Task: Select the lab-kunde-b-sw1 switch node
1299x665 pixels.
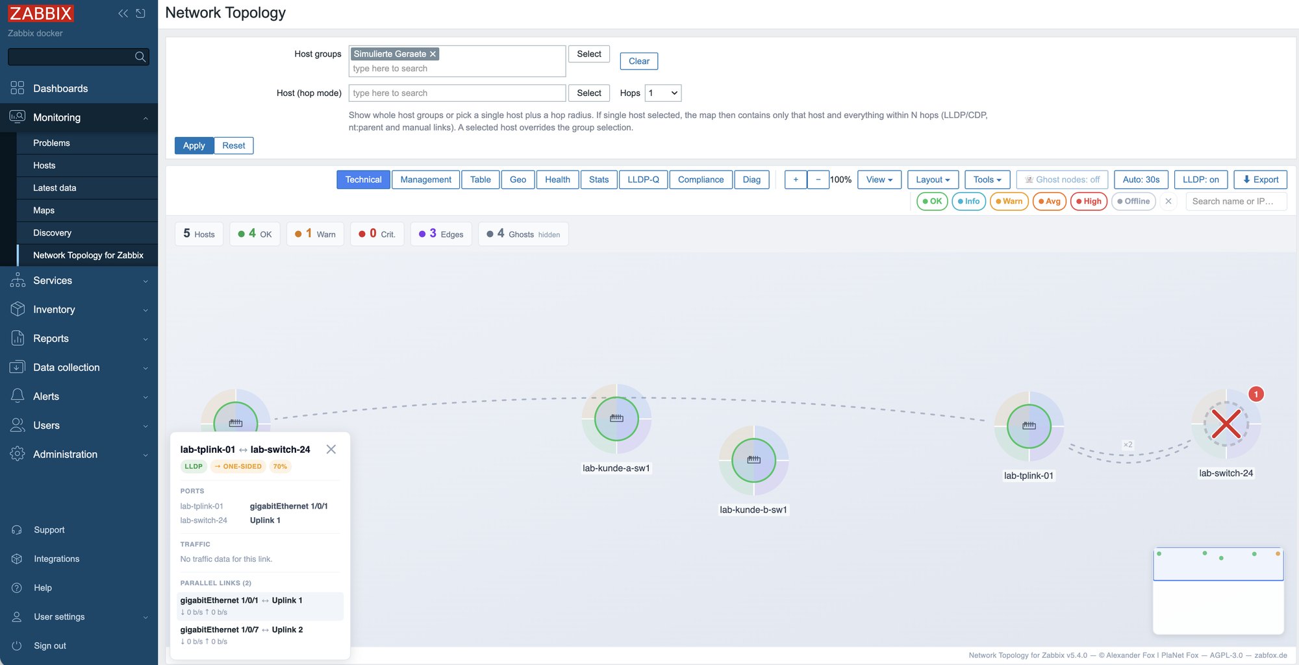Action: pos(753,460)
